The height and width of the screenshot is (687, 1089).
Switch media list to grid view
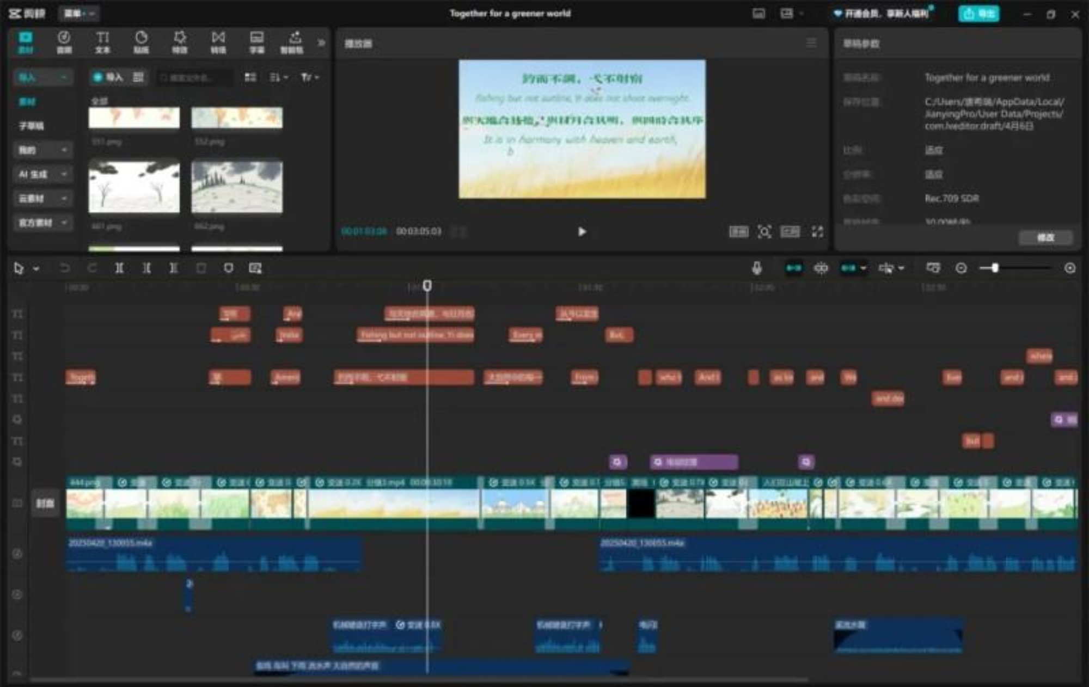click(x=250, y=77)
